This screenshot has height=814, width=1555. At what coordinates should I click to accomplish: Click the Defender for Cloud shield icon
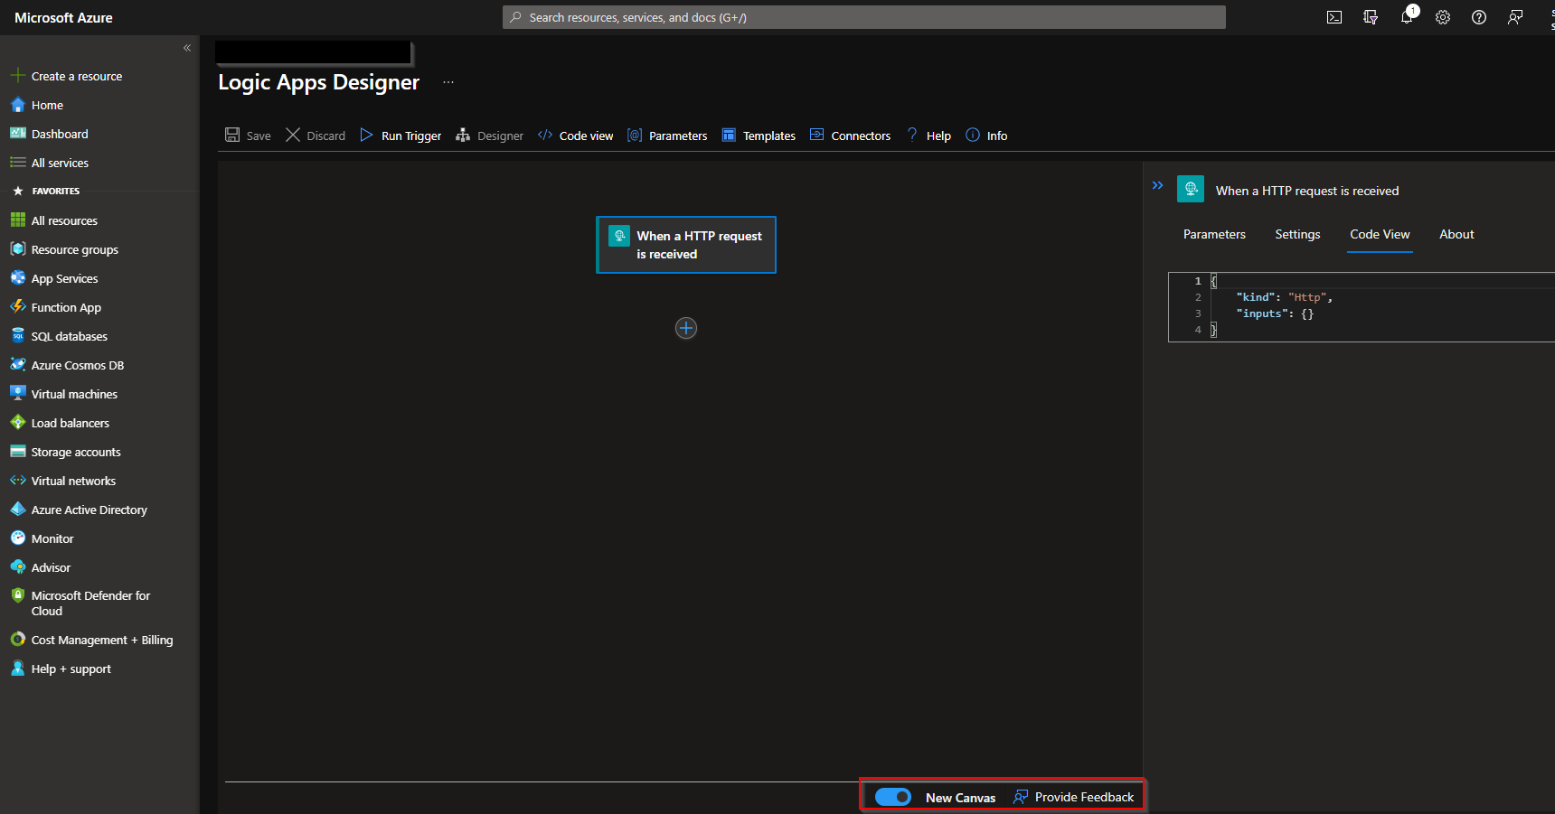[x=17, y=596]
